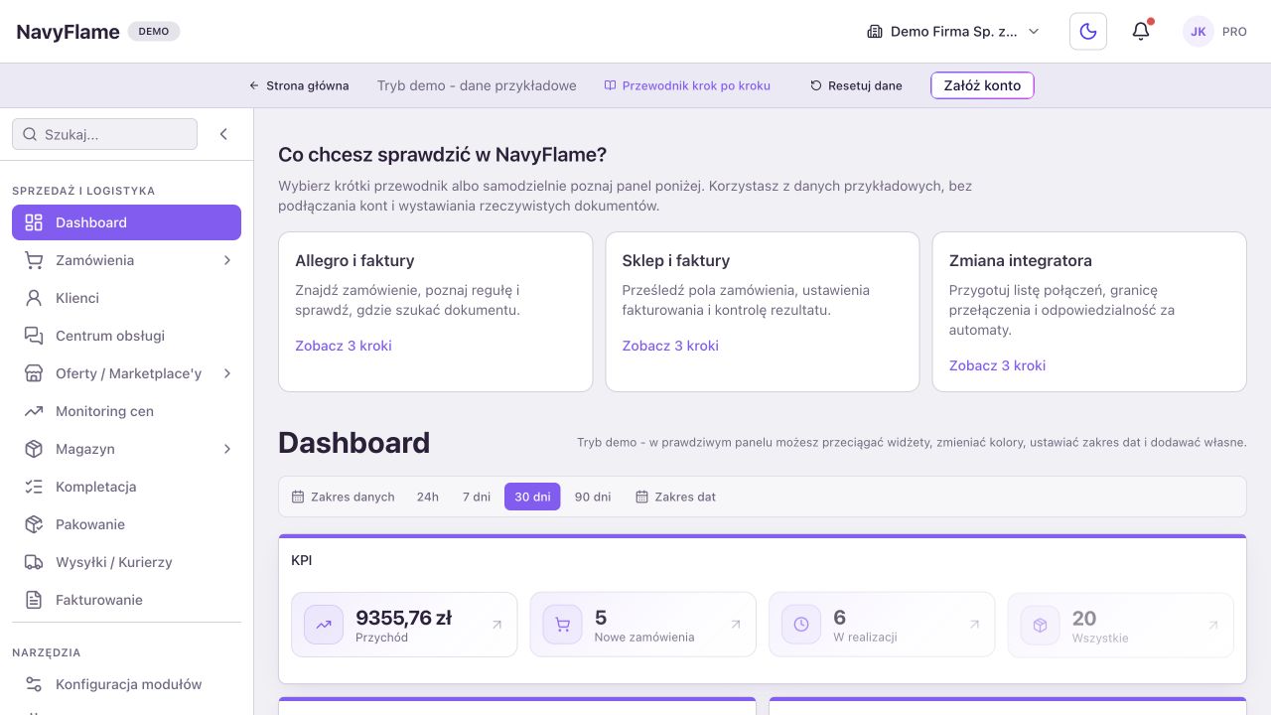
Task: Collapse the sidebar with the chevron
Action: (x=223, y=134)
